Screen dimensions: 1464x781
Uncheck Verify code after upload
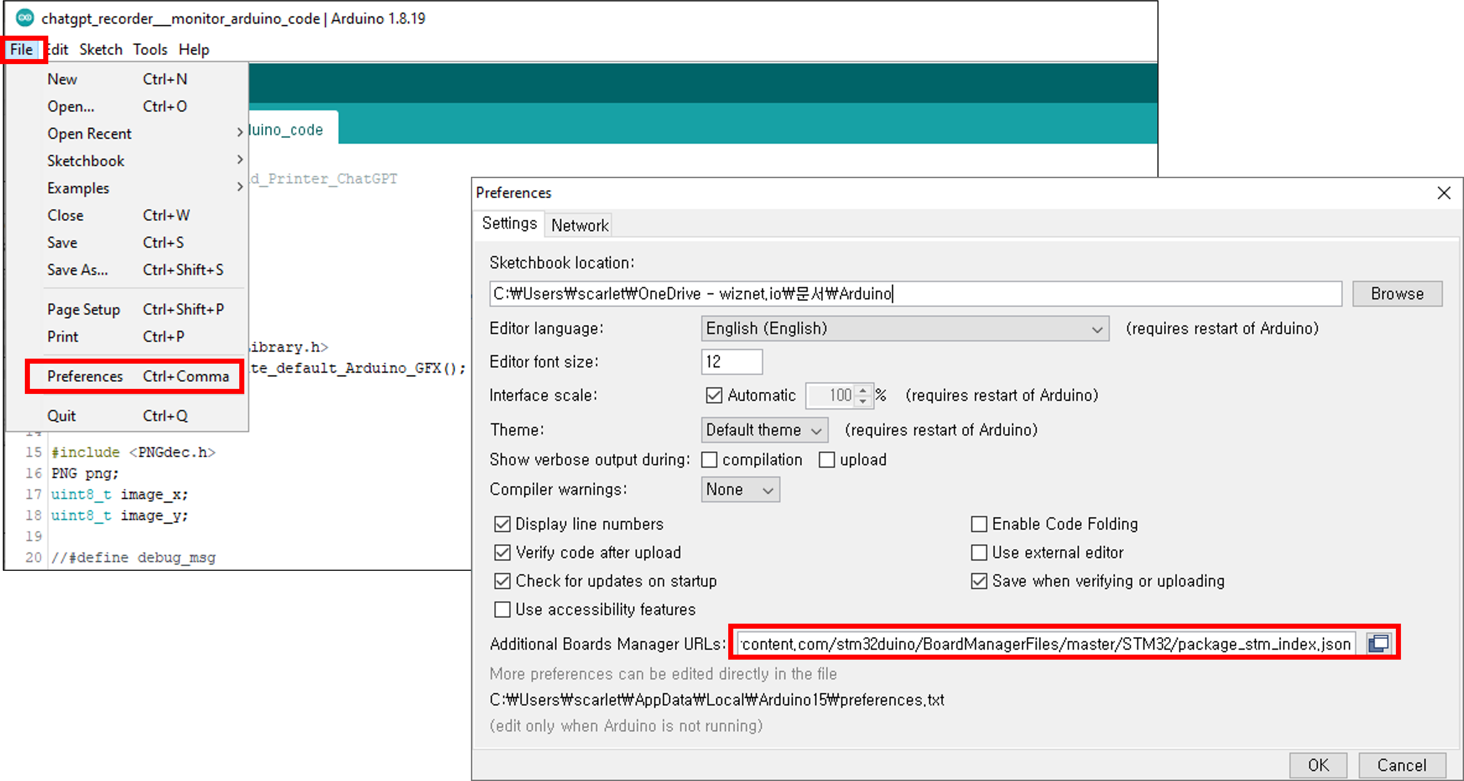click(502, 552)
